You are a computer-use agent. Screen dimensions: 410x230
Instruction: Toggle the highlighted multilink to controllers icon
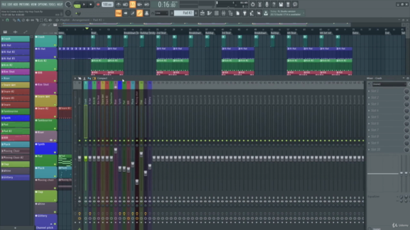140,13
